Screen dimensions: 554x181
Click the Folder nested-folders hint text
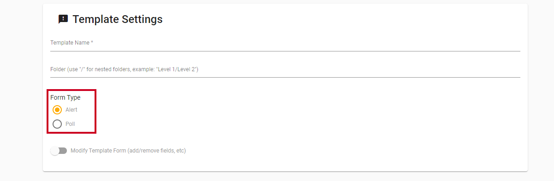[124, 69]
